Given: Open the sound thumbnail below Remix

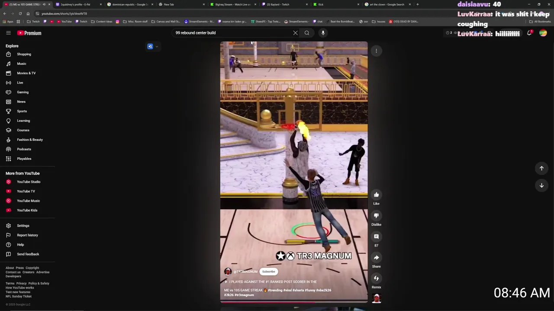Looking at the screenshot, I should click(376, 298).
